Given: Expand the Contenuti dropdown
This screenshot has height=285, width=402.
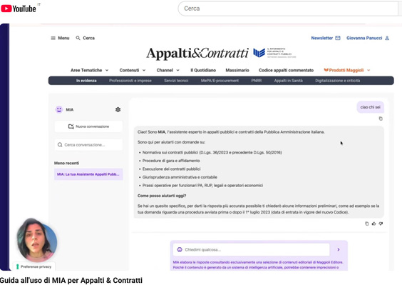Looking at the screenshot, I should click(133, 70).
